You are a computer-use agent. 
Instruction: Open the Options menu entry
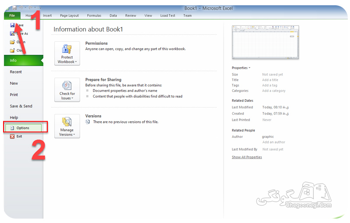[x=23, y=128]
